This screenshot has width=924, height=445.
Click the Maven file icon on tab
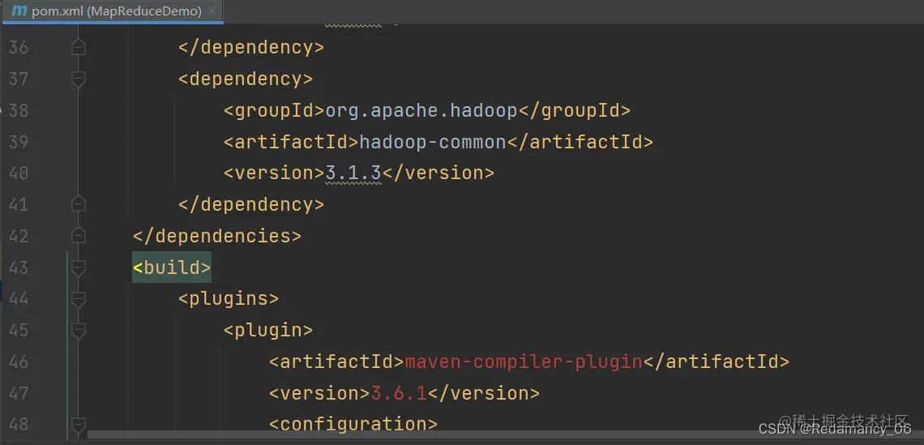tap(19, 11)
